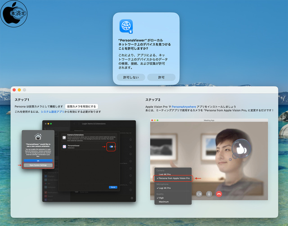Click the local network globe icon
The height and width of the screenshot is (226, 288).
tap(126, 26)
